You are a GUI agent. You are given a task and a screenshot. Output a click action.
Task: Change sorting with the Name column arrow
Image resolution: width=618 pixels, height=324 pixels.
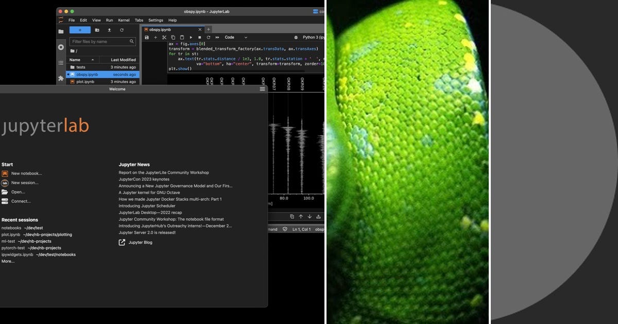click(93, 60)
